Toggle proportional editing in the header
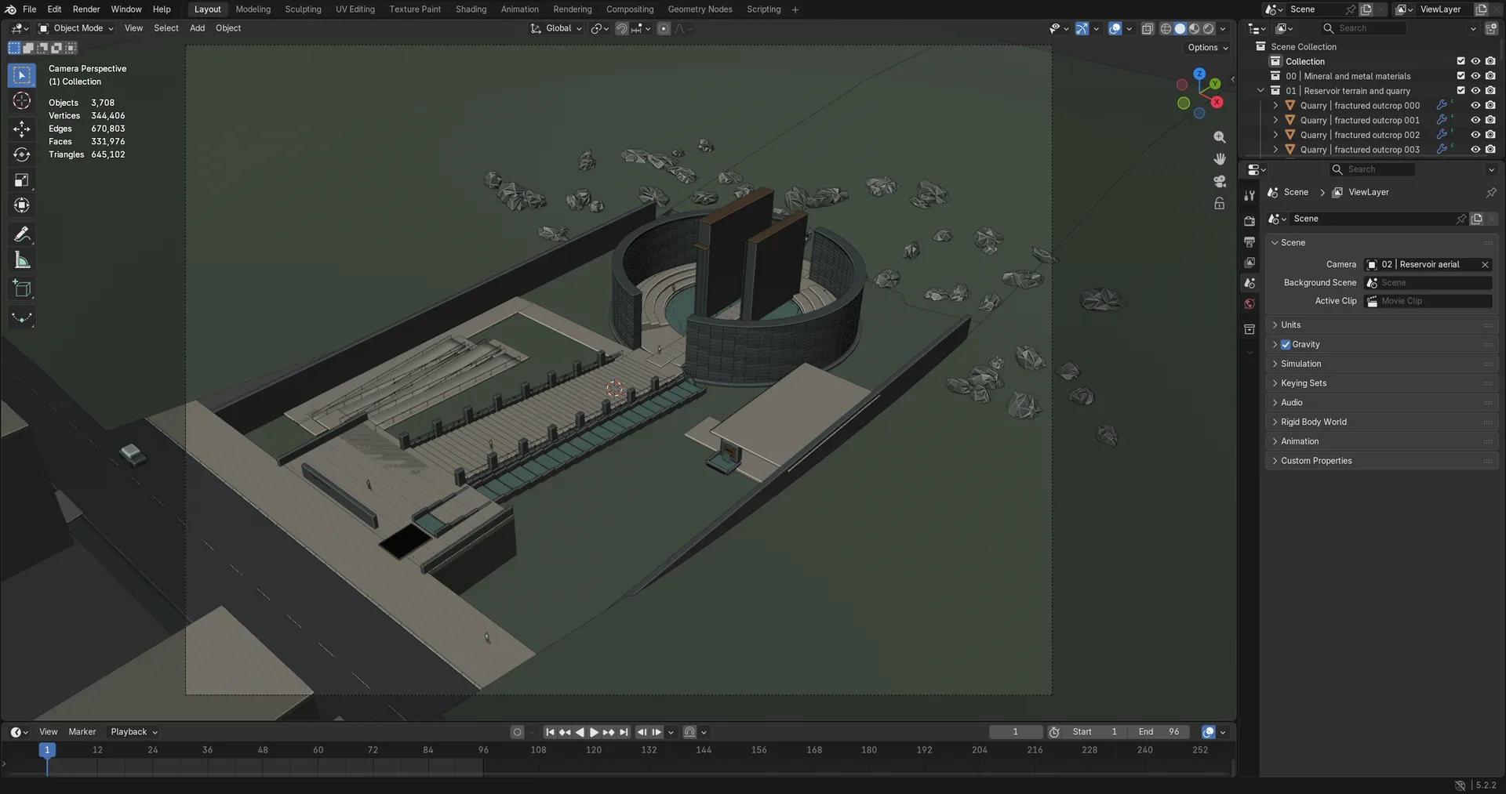 pyautogui.click(x=664, y=29)
